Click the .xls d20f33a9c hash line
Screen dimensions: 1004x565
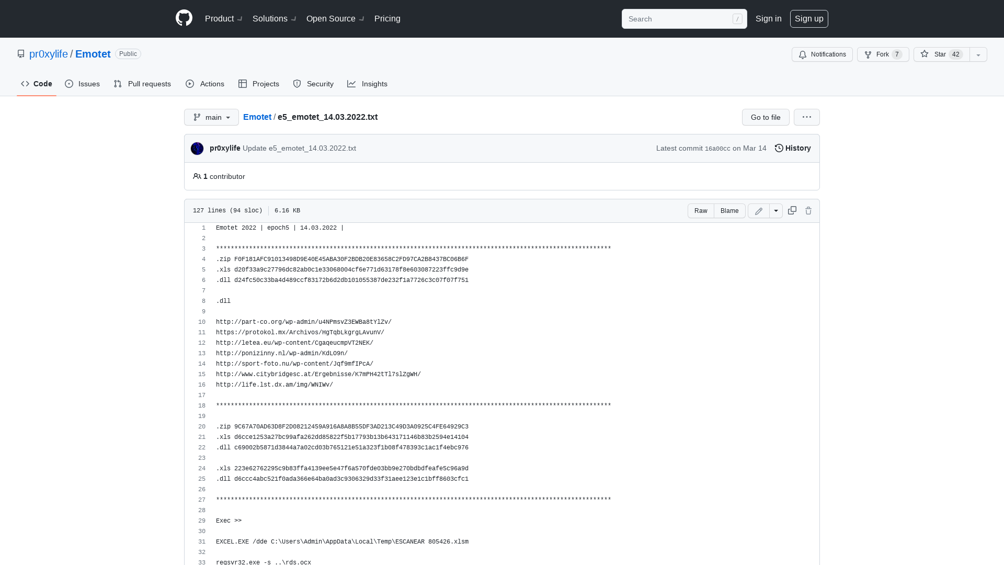[x=342, y=270]
